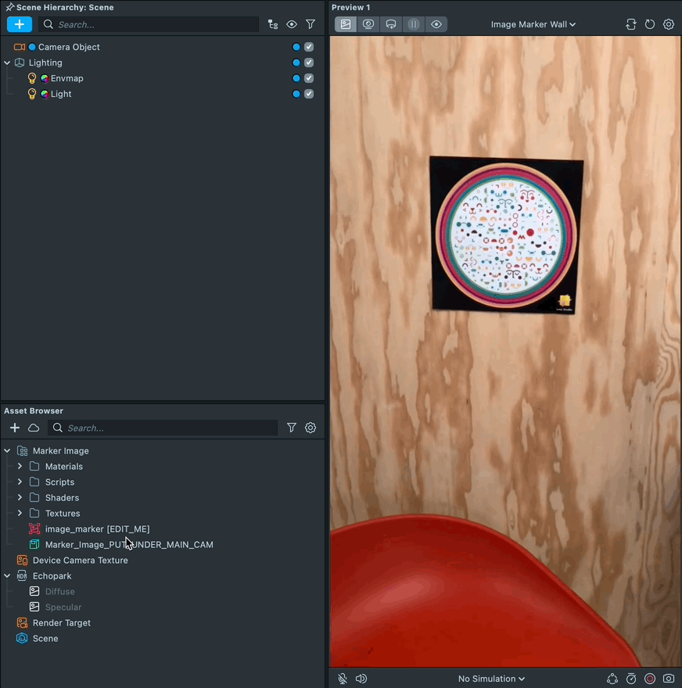Screen dimensions: 682x688
Task: Open Scene Hierarchy filter icon
Action: click(310, 24)
